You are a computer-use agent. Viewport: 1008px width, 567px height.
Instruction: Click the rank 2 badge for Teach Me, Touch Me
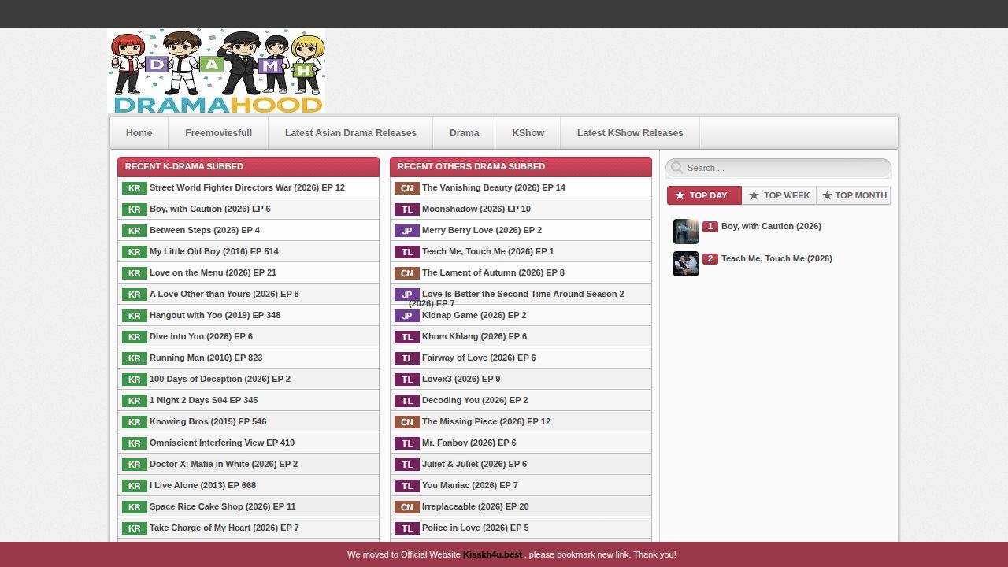pyautogui.click(x=710, y=259)
